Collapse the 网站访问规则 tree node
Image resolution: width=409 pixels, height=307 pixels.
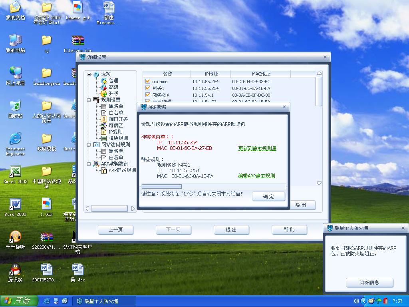[x=89, y=145]
